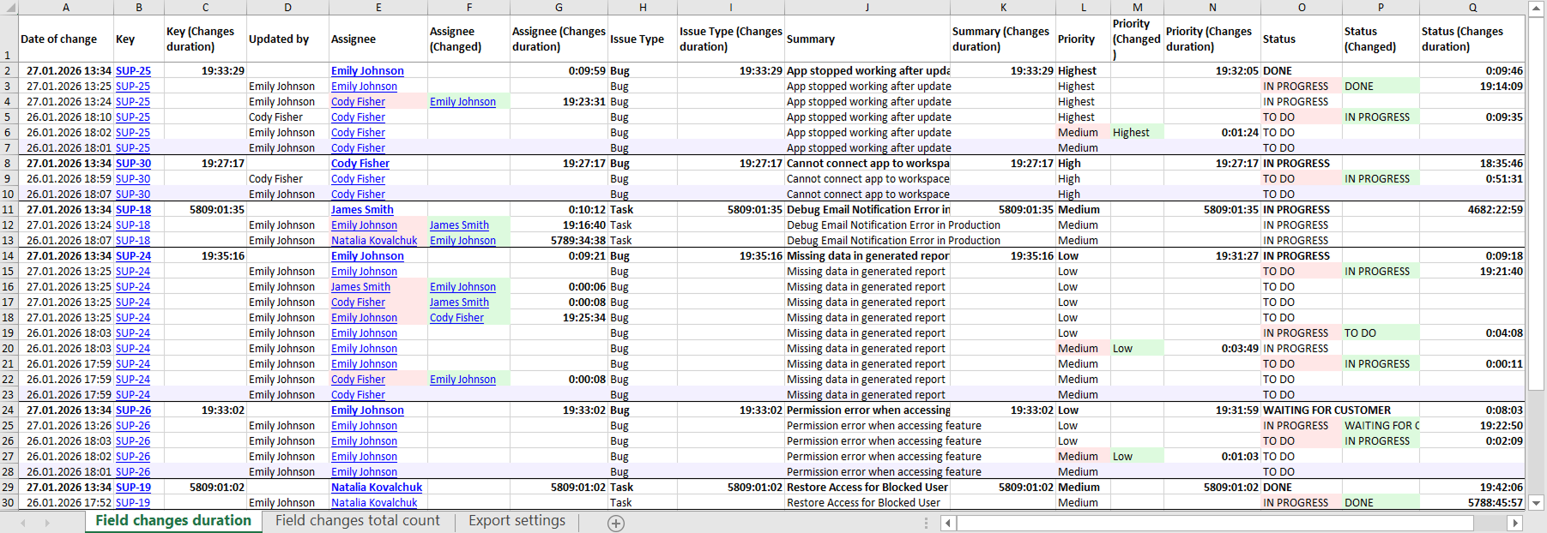This screenshot has height=533, width=1547.
Task: Select the 'Key (Changes duration)' header cell
Action: [205, 39]
